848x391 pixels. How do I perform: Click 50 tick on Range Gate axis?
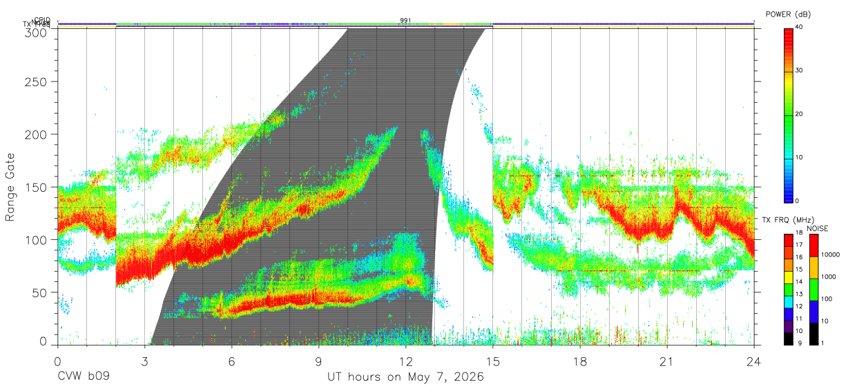[x=41, y=292]
